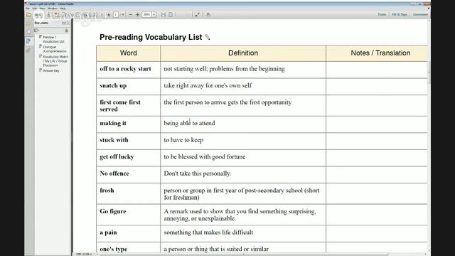Click the 'a pain' cell
The width and height of the screenshot is (455, 256).
tap(128, 233)
